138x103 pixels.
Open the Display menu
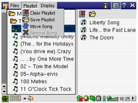(x=48, y=6)
